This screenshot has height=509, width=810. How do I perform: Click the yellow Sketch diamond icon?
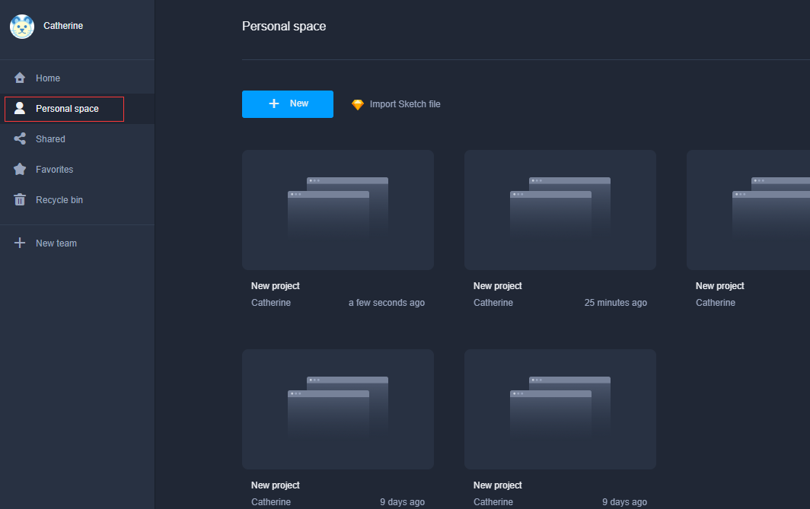pos(358,104)
